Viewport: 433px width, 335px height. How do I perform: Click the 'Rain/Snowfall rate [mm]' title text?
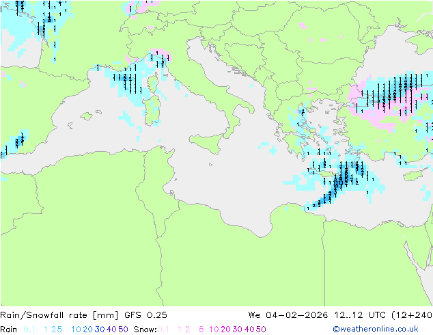(59, 315)
